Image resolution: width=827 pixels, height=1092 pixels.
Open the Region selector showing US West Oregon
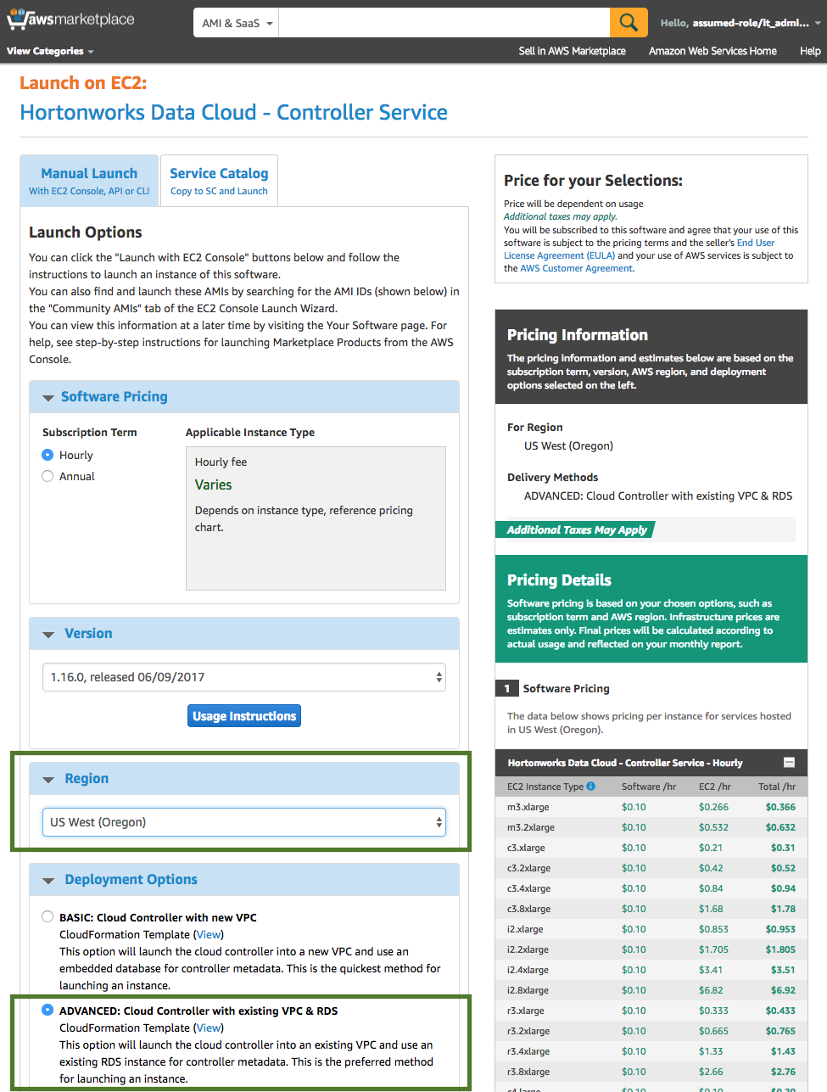[244, 822]
